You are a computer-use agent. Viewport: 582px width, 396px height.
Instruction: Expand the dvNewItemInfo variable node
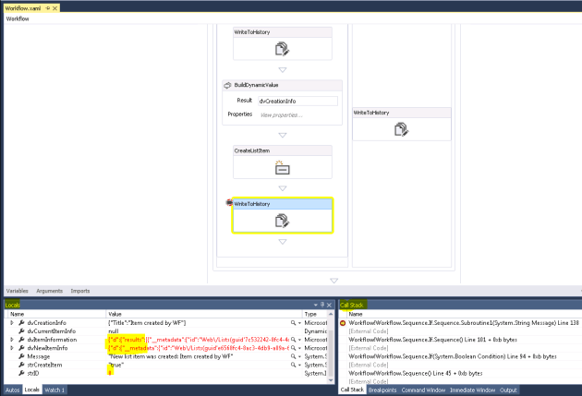point(12,347)
